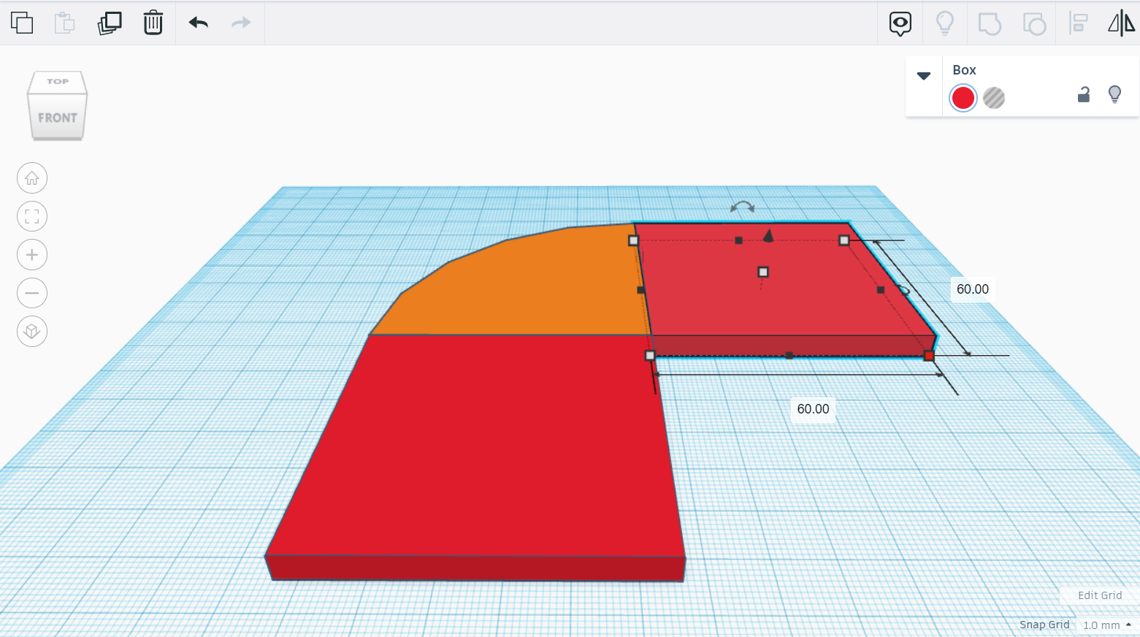The image size is (1140, 637).
Task: Collapse the Box inspector panel
Action: [924, 76]
